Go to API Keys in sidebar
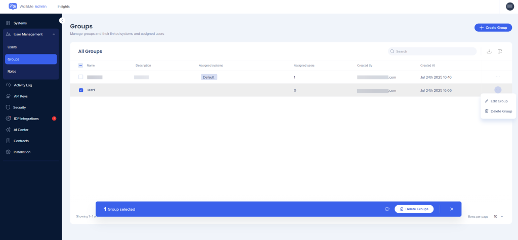This screenshot has height=240, width=518. click(21, 96)
